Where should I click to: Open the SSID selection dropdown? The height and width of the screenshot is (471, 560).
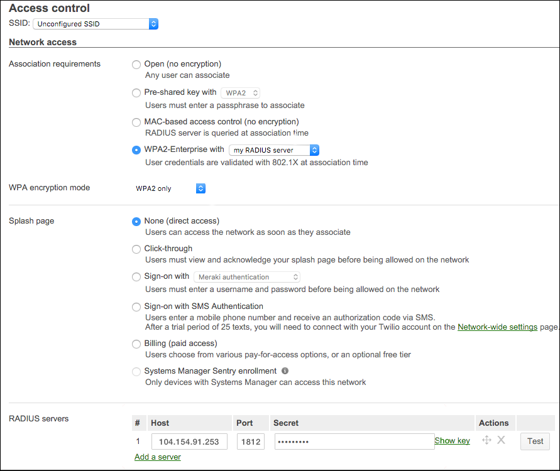tap(96, 24)
